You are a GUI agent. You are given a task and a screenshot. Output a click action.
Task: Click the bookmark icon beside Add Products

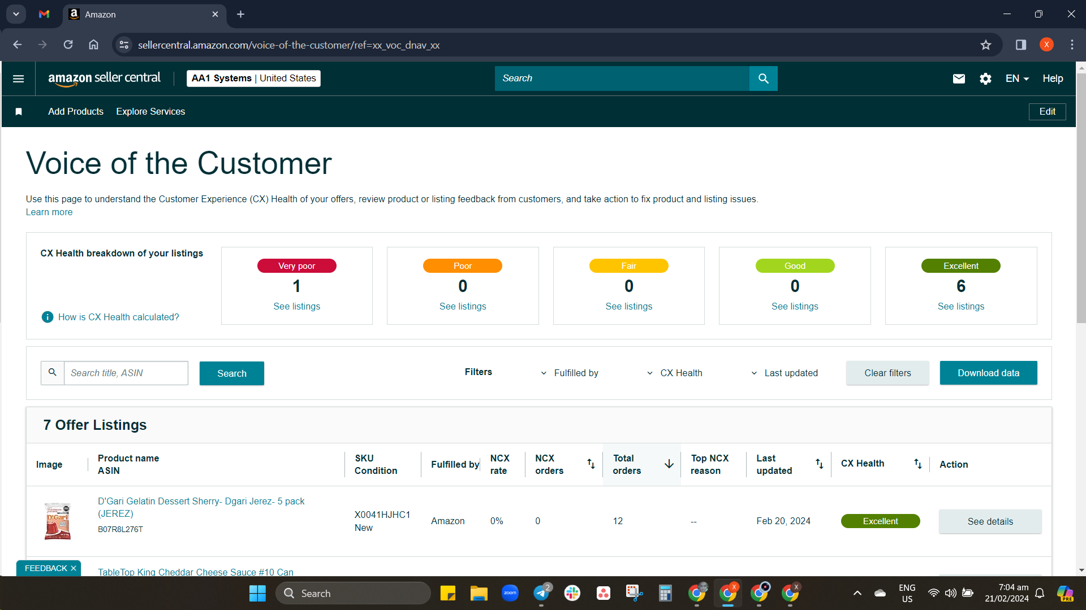[x=19, y=111]
